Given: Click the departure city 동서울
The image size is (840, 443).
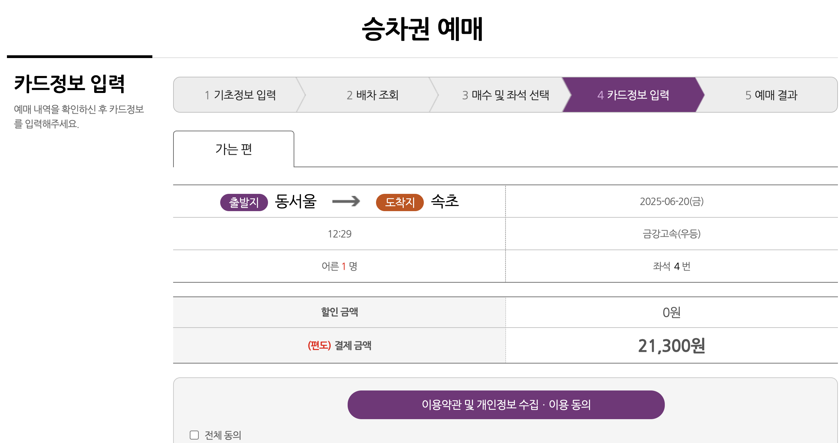Looking at the screenshot, I should pos(295,202).
